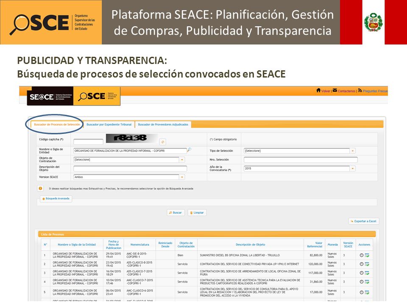Screen dimensions: 407x305
Task: Select the Buscador de Procesos de Selección tab
Action: coord(57,125)
